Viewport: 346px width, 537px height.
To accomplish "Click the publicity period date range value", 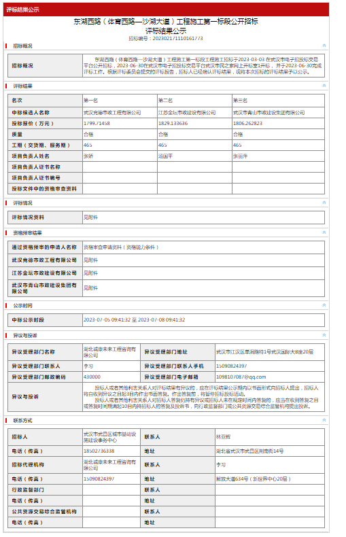I will [135, 320].
